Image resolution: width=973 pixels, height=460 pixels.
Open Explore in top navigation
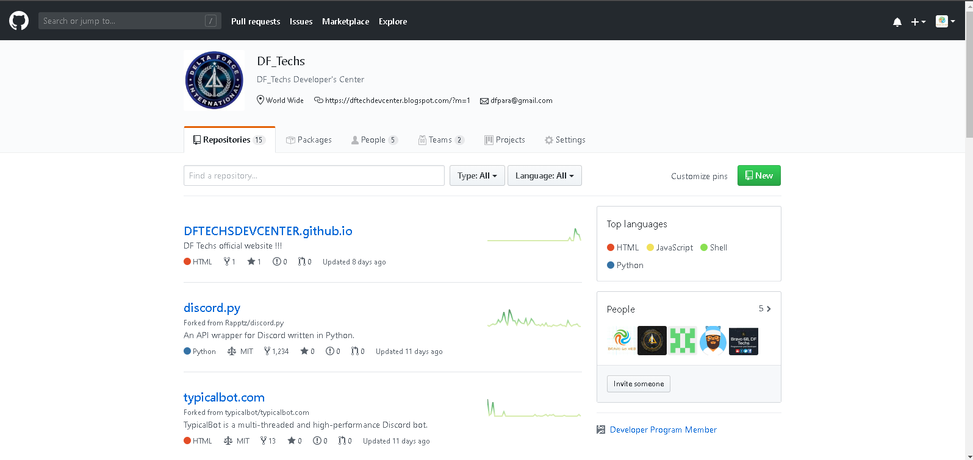(x=393, y=21)
